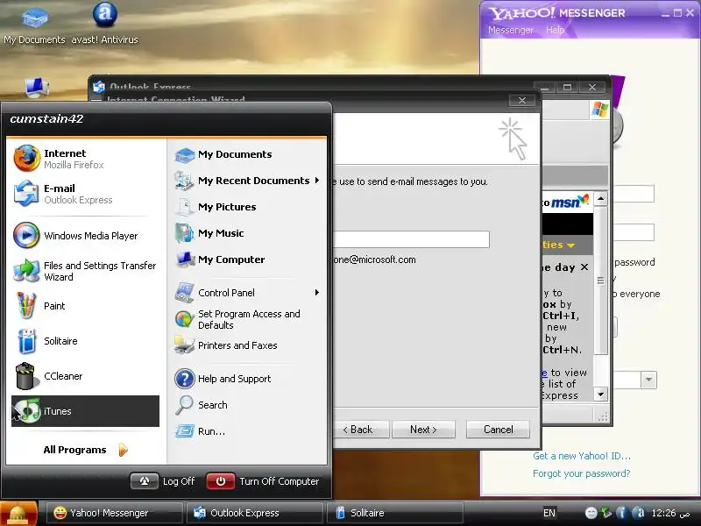Viewport: 701px width, 526px height.
Task: Click Yahoo ID input field
Action: coord(634,194)
